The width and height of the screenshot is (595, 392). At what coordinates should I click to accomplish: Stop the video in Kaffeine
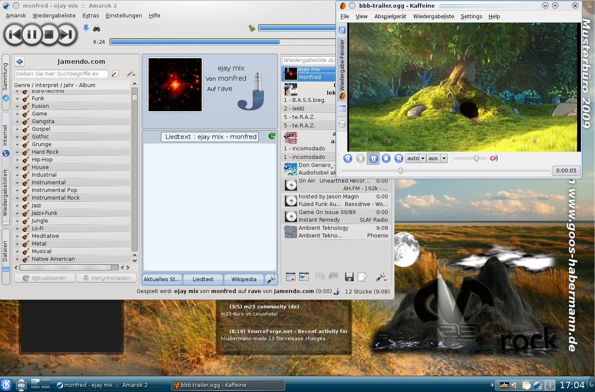(x=386, y=158)
